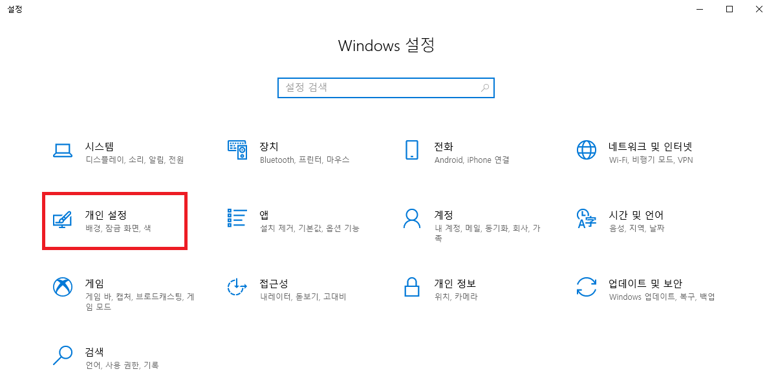Click the 계정 person icon
This screenshot has width=767, height=389.
412,218
